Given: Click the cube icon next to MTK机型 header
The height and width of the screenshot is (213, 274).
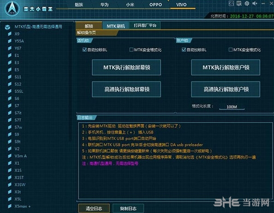Looking at the screenshot, I should pyautogui.click(x=7, y=27).
